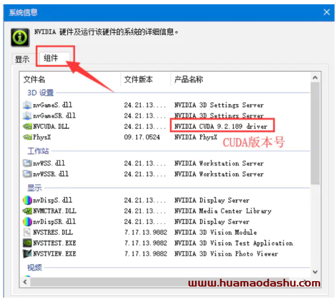335x301 pixels.
Task: Click the nvWSS.dll file icon
Action: tap(27, 163)
